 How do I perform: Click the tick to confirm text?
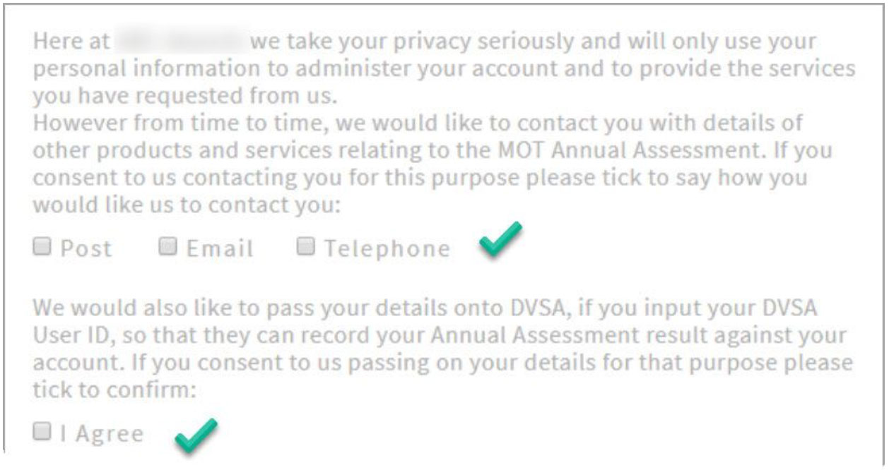[114, 390]
